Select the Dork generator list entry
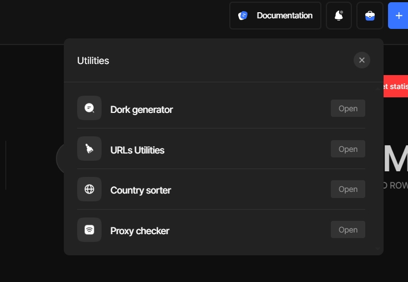The width and height of the screenshot is (408, 282). click(x=142, y=110)
